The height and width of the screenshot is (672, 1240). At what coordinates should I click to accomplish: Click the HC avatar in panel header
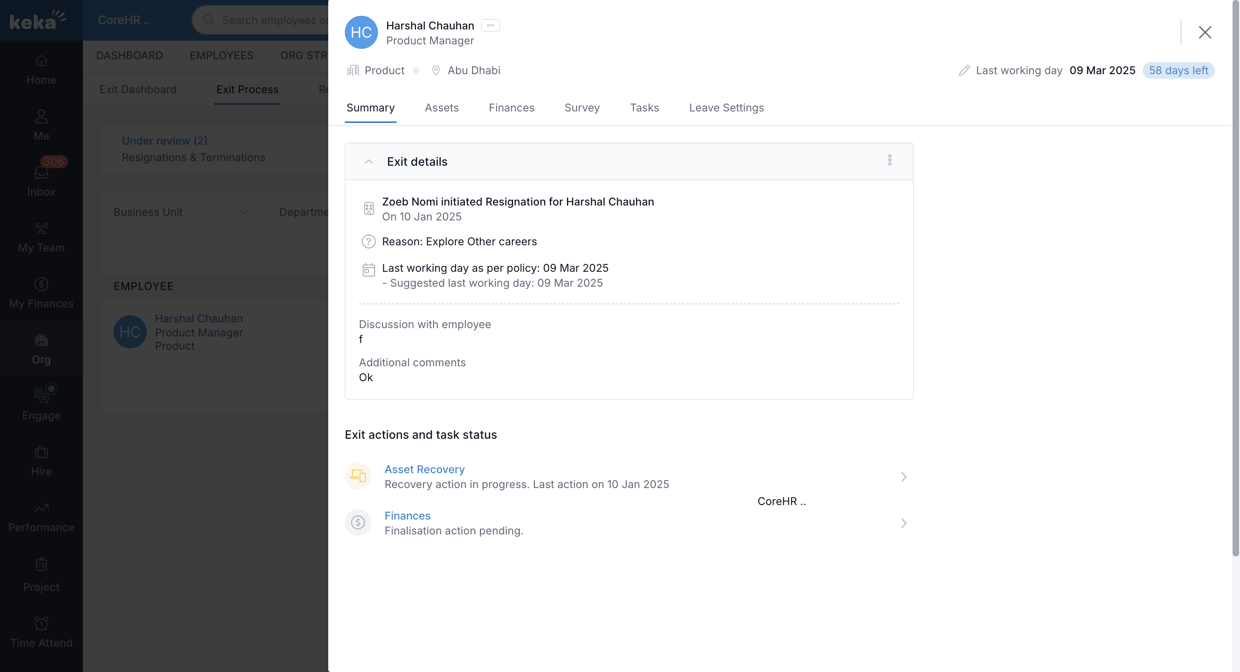click(361, 32)
